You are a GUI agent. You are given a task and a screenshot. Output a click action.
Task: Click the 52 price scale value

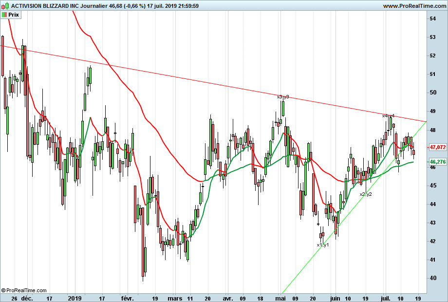point(432,56)
